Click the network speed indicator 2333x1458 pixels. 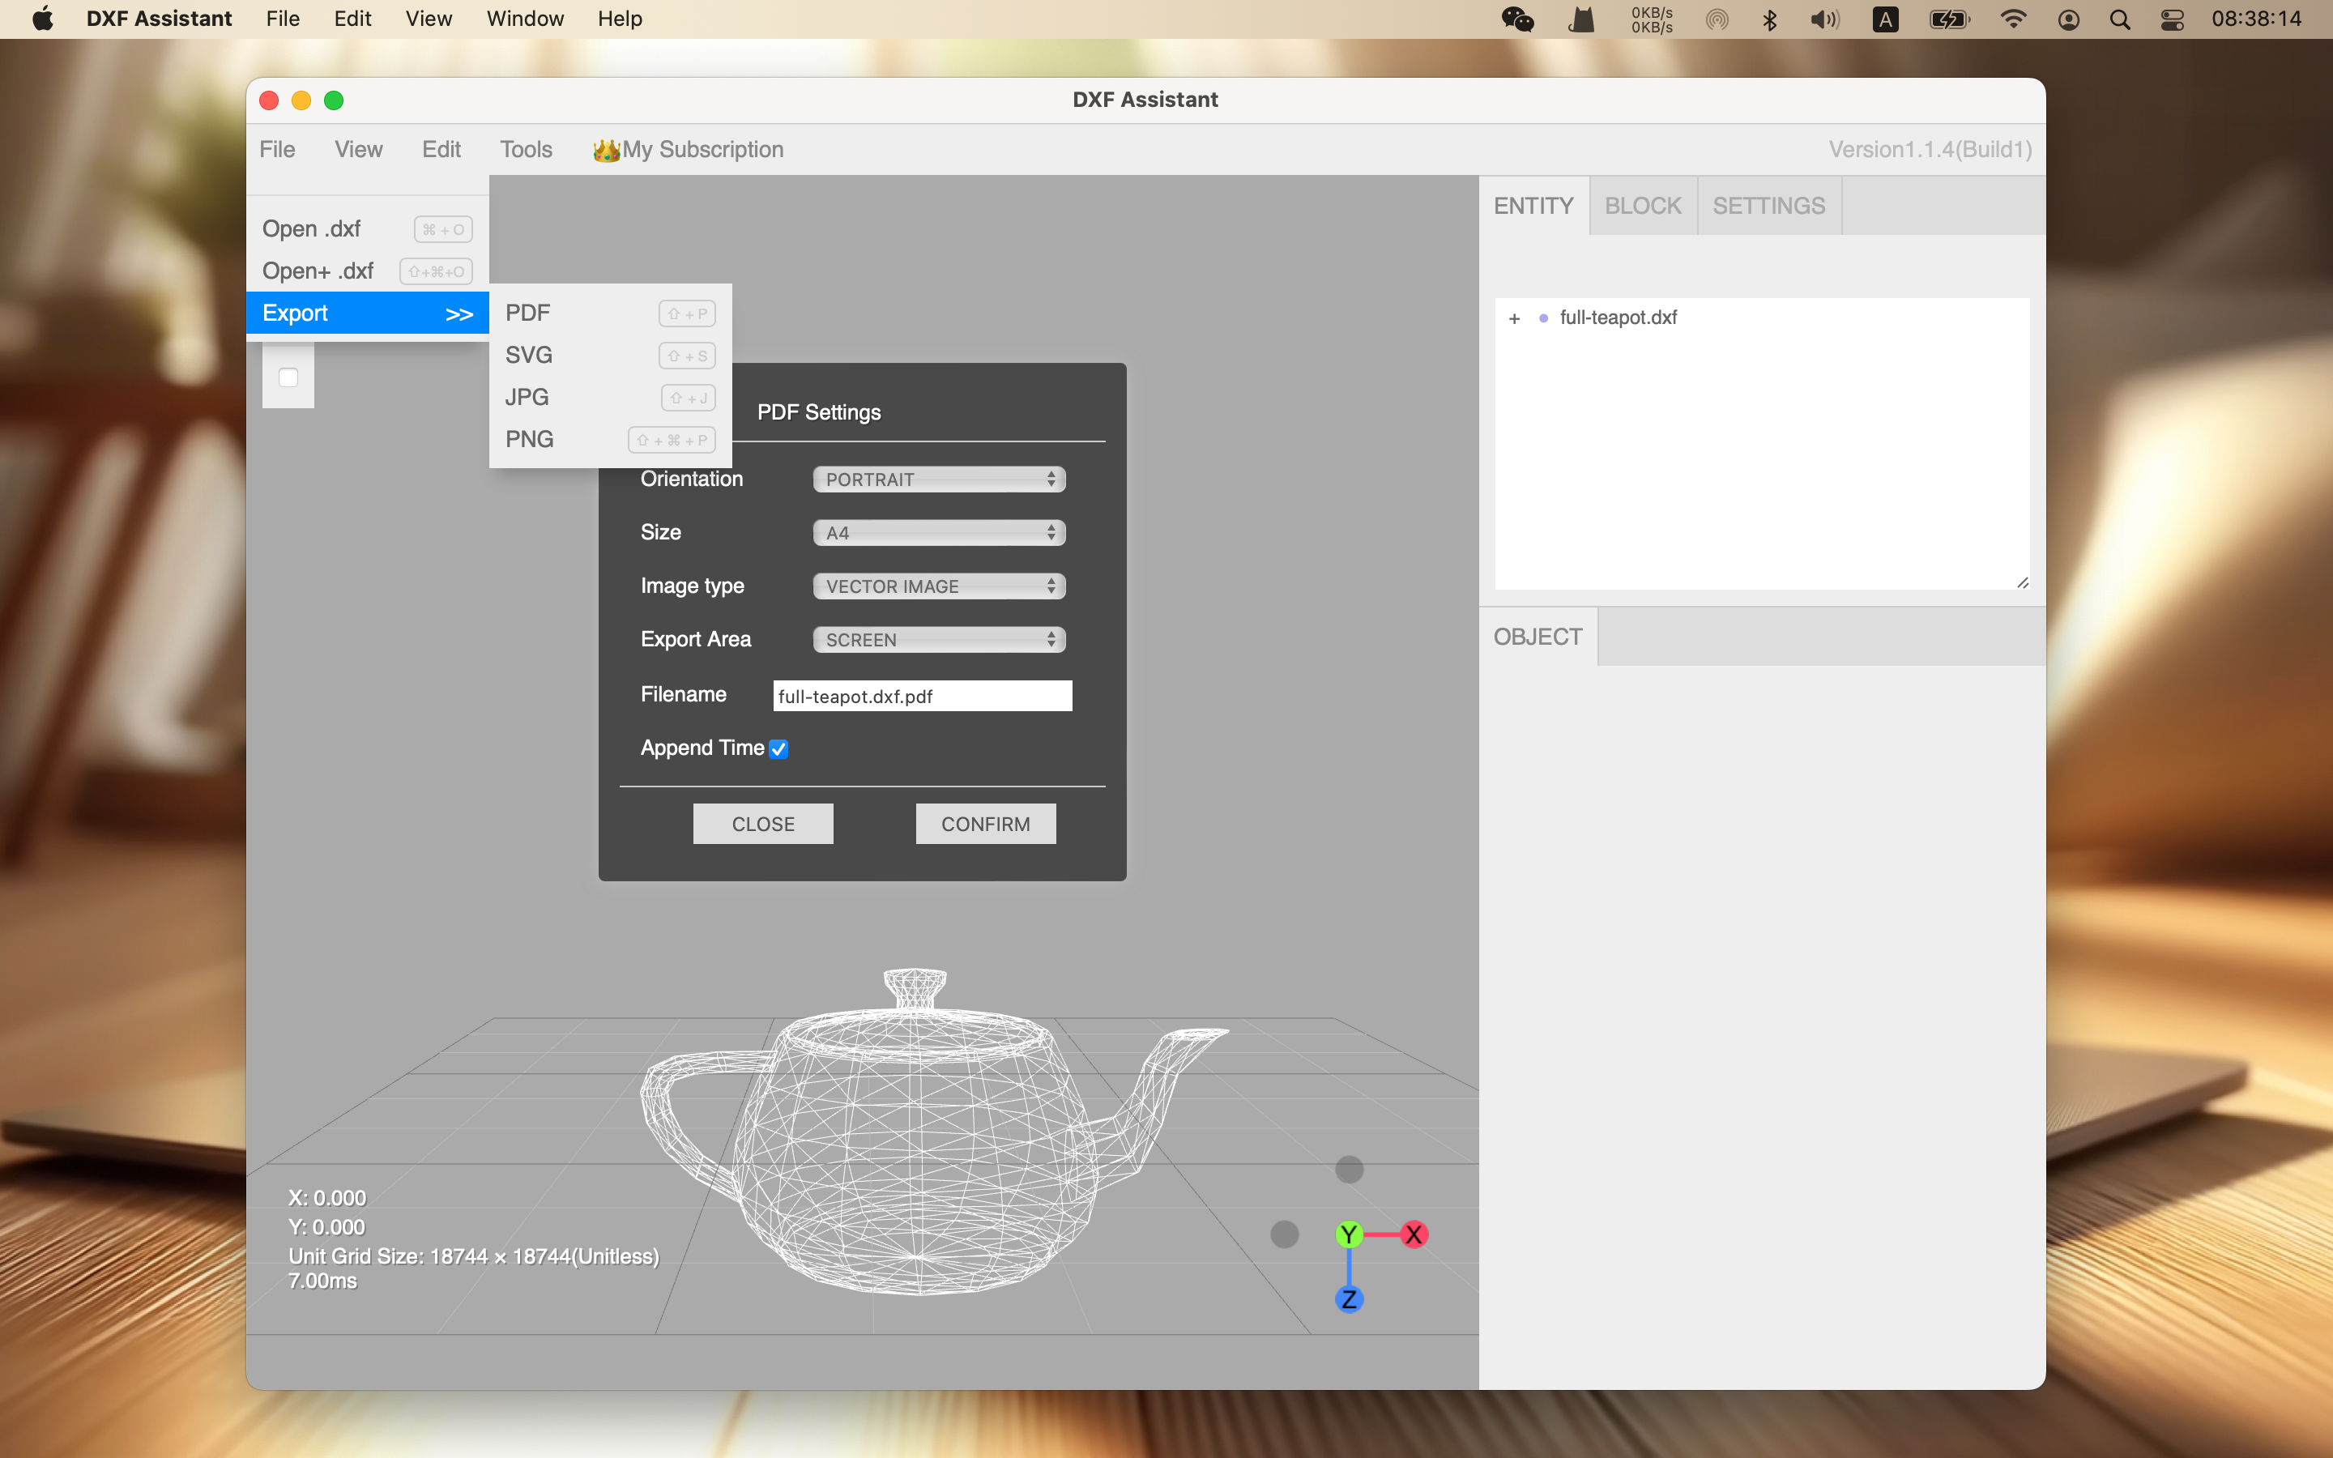pos(1652,19)
